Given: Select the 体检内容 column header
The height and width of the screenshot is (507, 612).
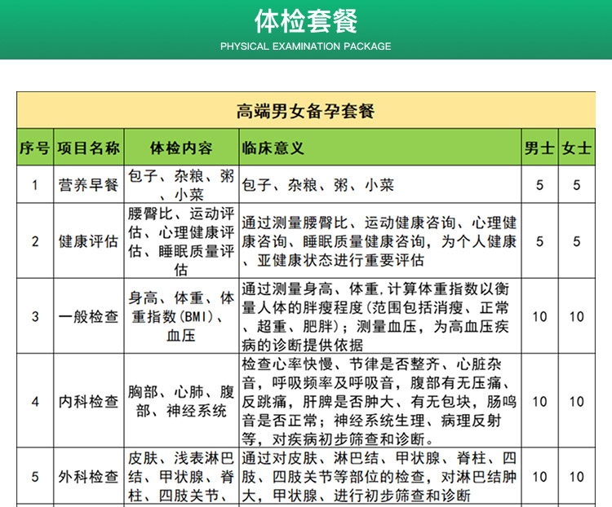Looking at the screenshot, I should (x=181, y=148).
